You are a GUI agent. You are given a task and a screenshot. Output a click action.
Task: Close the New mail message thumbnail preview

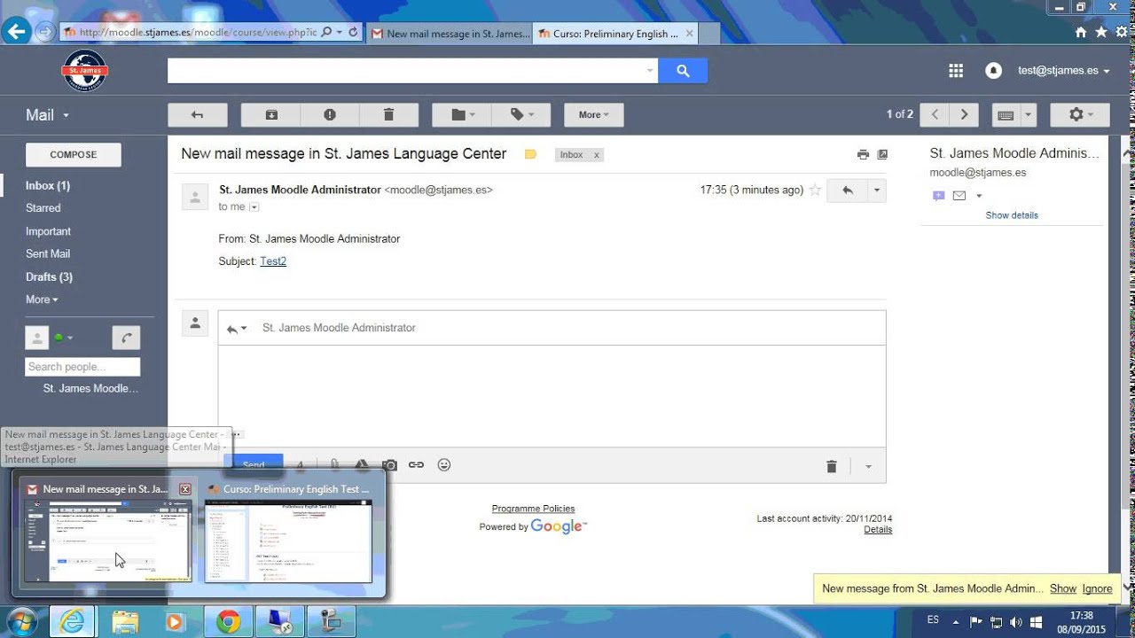point(184,489)
